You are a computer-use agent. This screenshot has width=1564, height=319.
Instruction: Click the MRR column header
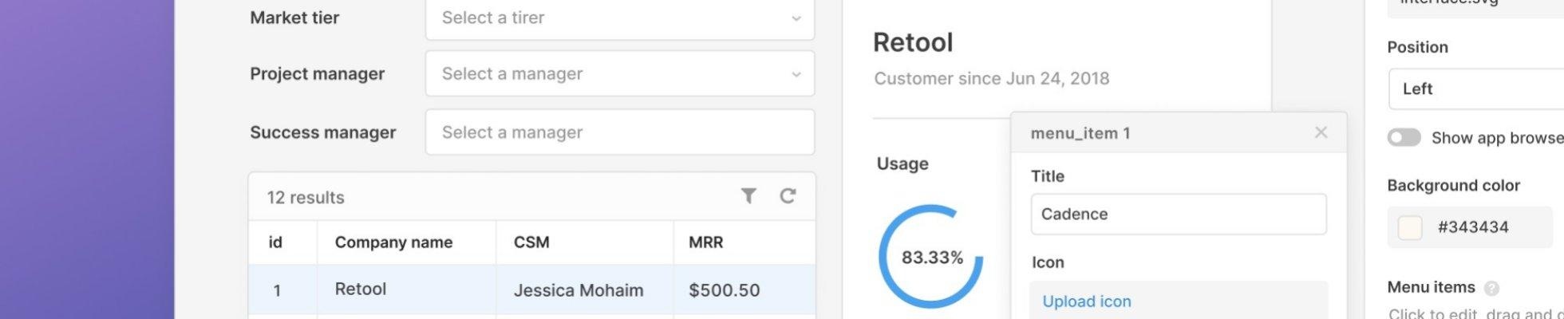tap(706, 242)
